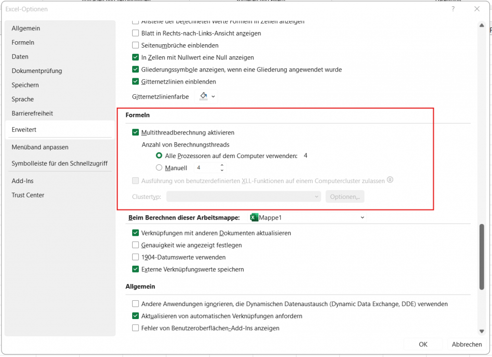Open the Gitternetzlinienfarbe dropdown arrow
The width and height of the screenshot is (492, 357).
click(213, 96)
